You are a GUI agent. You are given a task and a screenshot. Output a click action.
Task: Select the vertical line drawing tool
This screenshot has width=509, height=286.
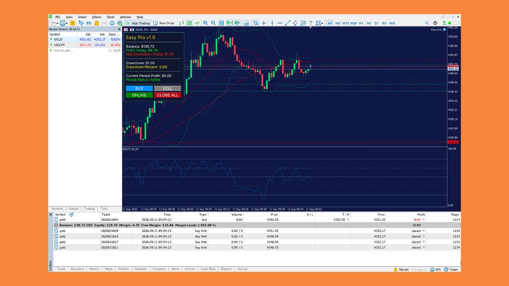tap(272, 23)
